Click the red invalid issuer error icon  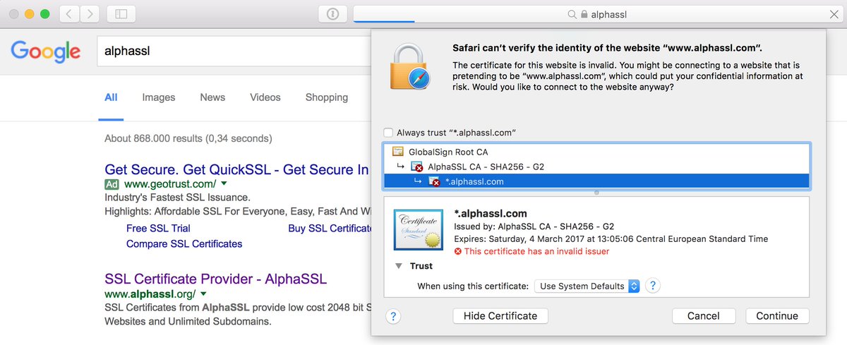pyautogui.click(x=458, y=251)
